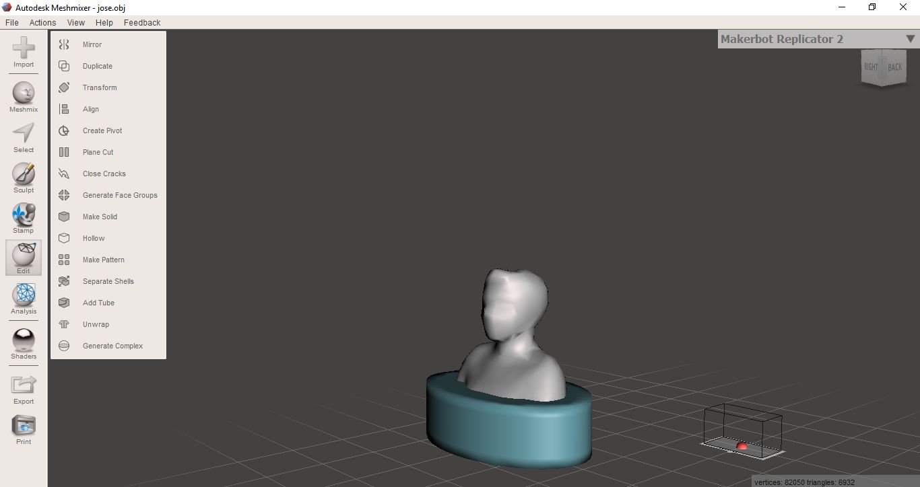Click the Separate Shells icon

click(x=64, y=281)
